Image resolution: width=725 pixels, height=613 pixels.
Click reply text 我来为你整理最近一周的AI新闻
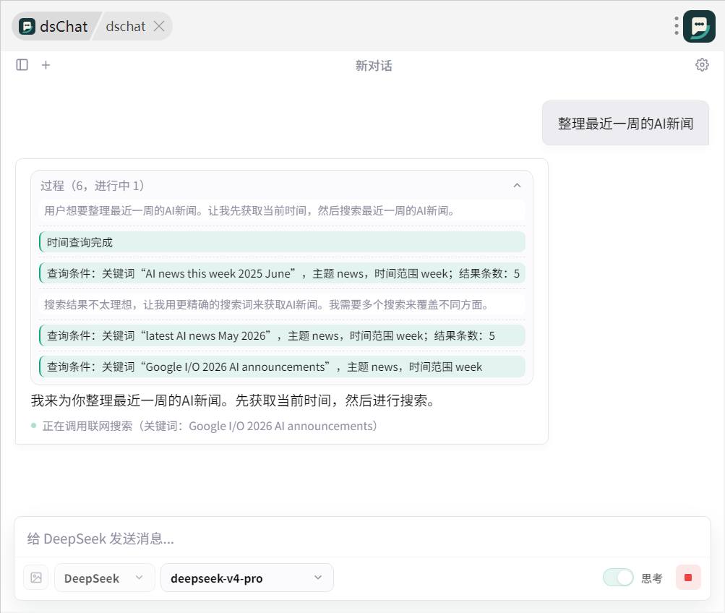[x=234, y=400]
